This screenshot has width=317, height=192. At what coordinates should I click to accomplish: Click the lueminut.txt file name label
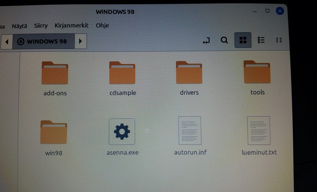[259, 152]
